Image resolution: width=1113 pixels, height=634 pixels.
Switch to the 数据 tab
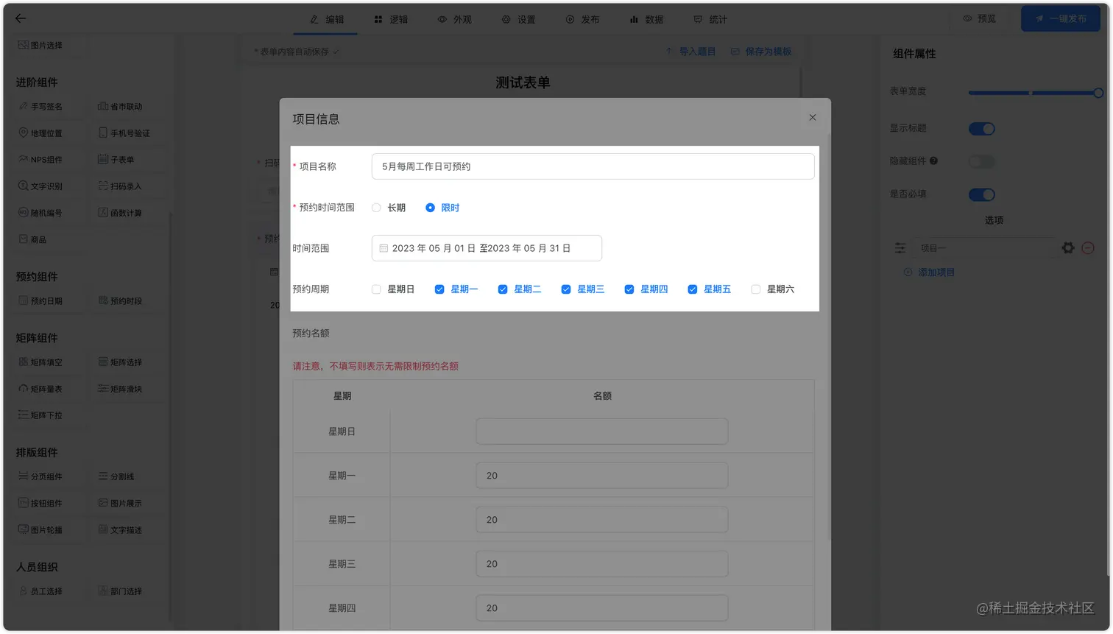pyautogui.click(x=646, y=19)
